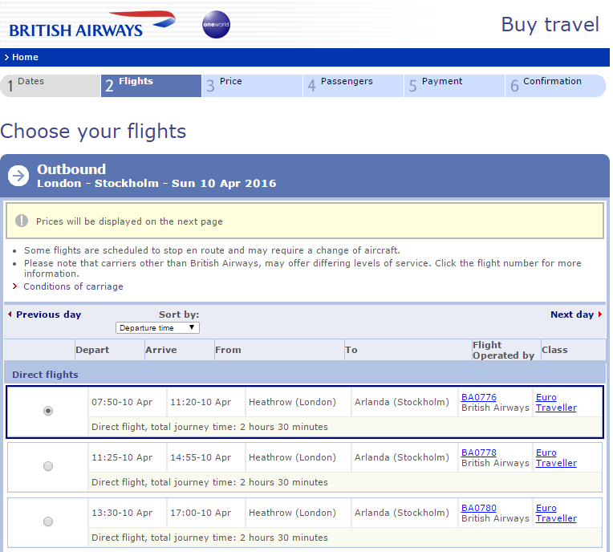Image resolution: width=613 pixels, height=552 pixels.
Task: Click the Previous day left arrow
Action: click(x=10, y=315)
